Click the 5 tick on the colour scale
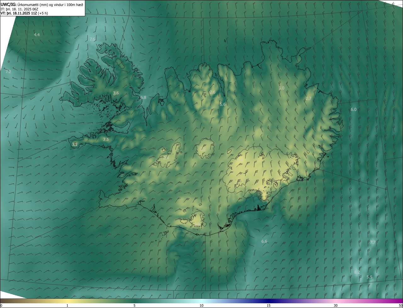 tap(134, 306)
